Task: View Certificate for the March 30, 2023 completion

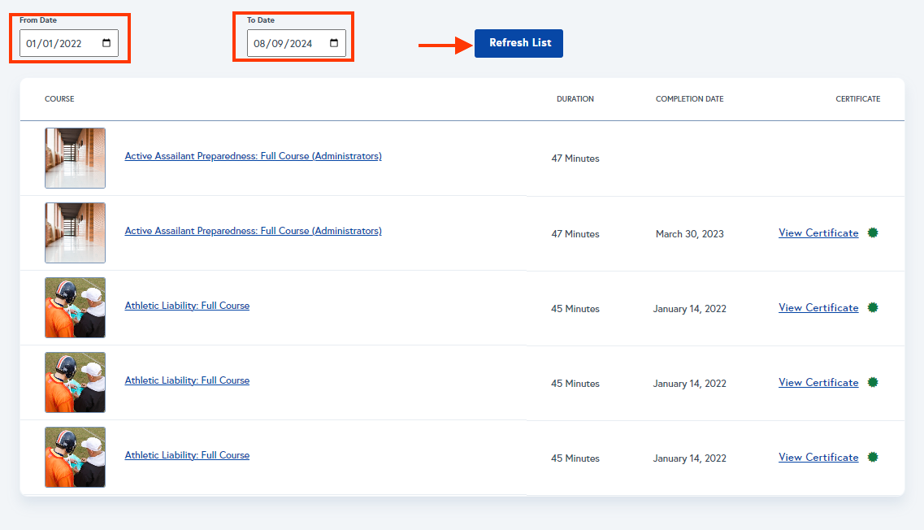Action: (x=818, y=232)
